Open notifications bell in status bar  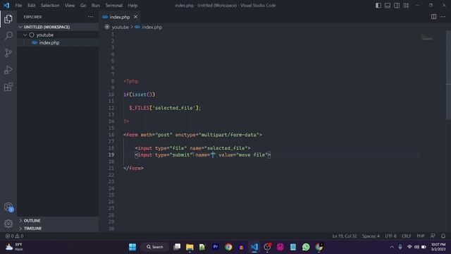pyautogui.click(x=443, y=236)
